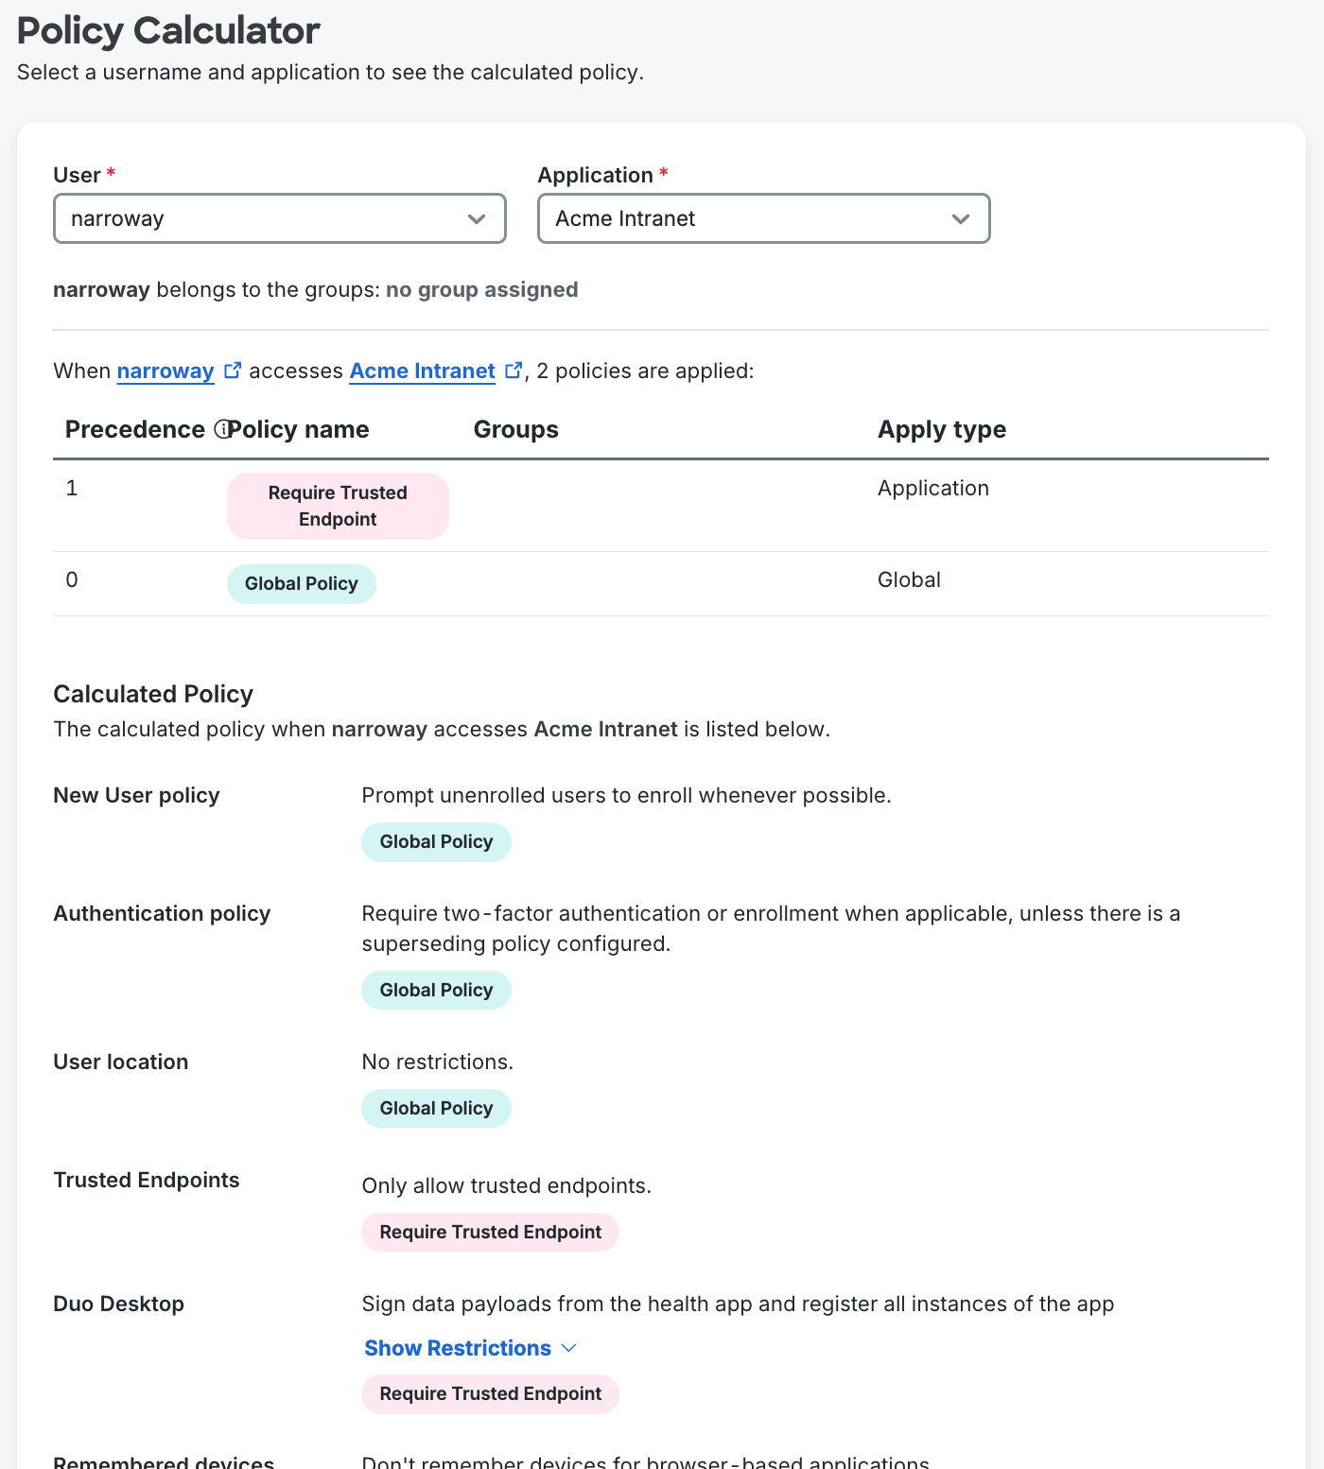Image resolution: width=1324 pixels, height=1469 pixels.
Task: Follow the Acme Intranet application link
Action: tap(422, 371)
